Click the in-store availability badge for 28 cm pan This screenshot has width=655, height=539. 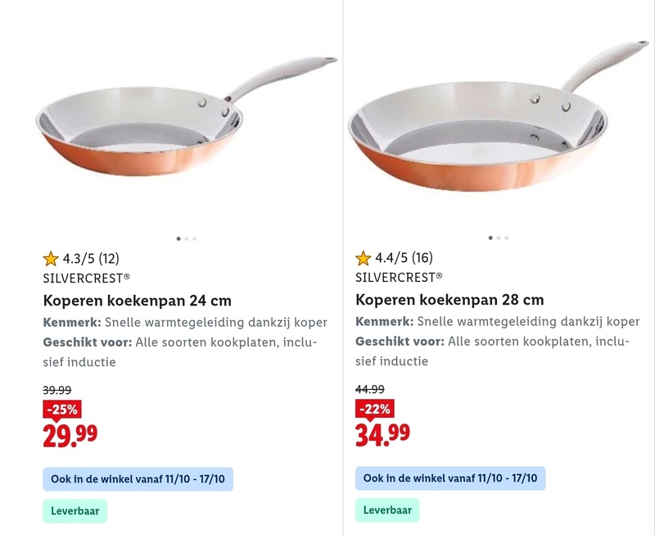[450, 478]
